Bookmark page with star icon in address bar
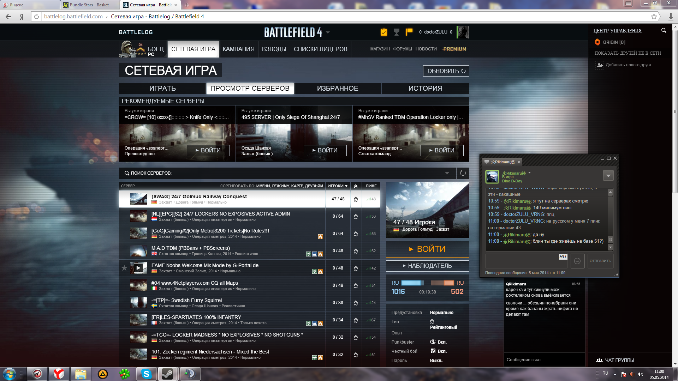Screen dimensions: 678x381 pyautogui.click(x=654, y=17)
